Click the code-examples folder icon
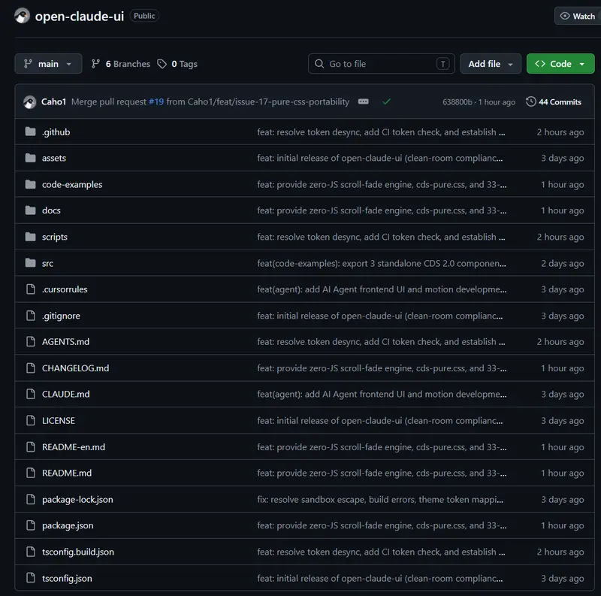Image resolution: width=601 pixels, height=596 pixels. [x=30, y=184]
